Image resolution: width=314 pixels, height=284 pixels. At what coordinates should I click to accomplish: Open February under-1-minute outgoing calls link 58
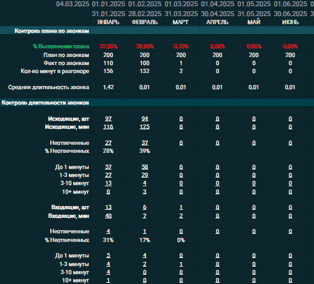(x=145, y=167)
